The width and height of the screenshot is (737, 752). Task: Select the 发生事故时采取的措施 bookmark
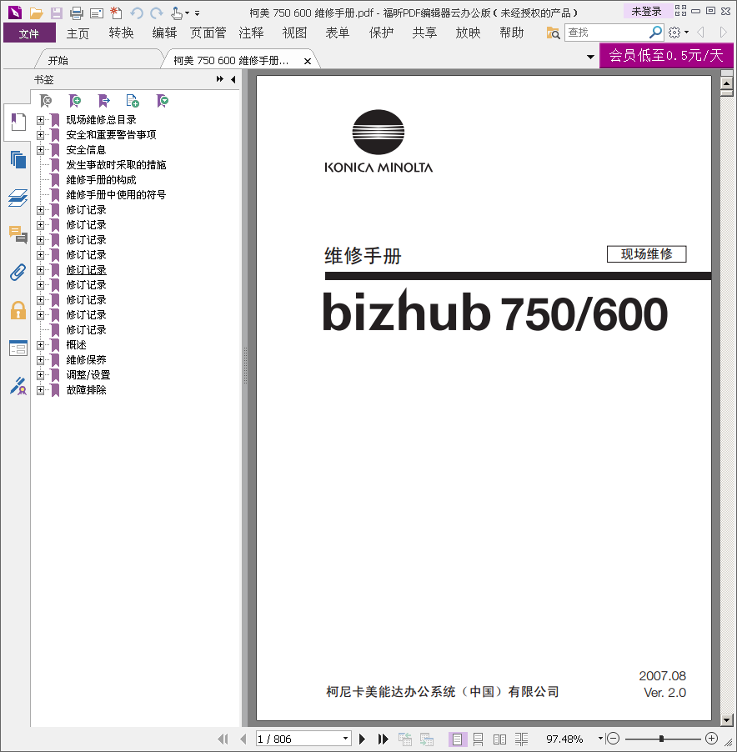tap(116, 165)
